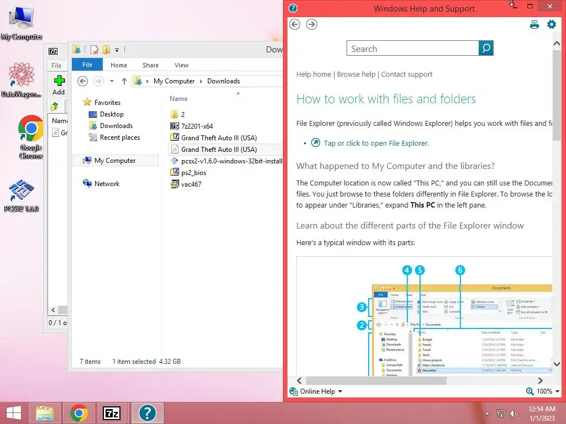The width and height of the screenshot is (566, 424).
Task: Select My Computer in navigation pane
Action: [115, 161]
